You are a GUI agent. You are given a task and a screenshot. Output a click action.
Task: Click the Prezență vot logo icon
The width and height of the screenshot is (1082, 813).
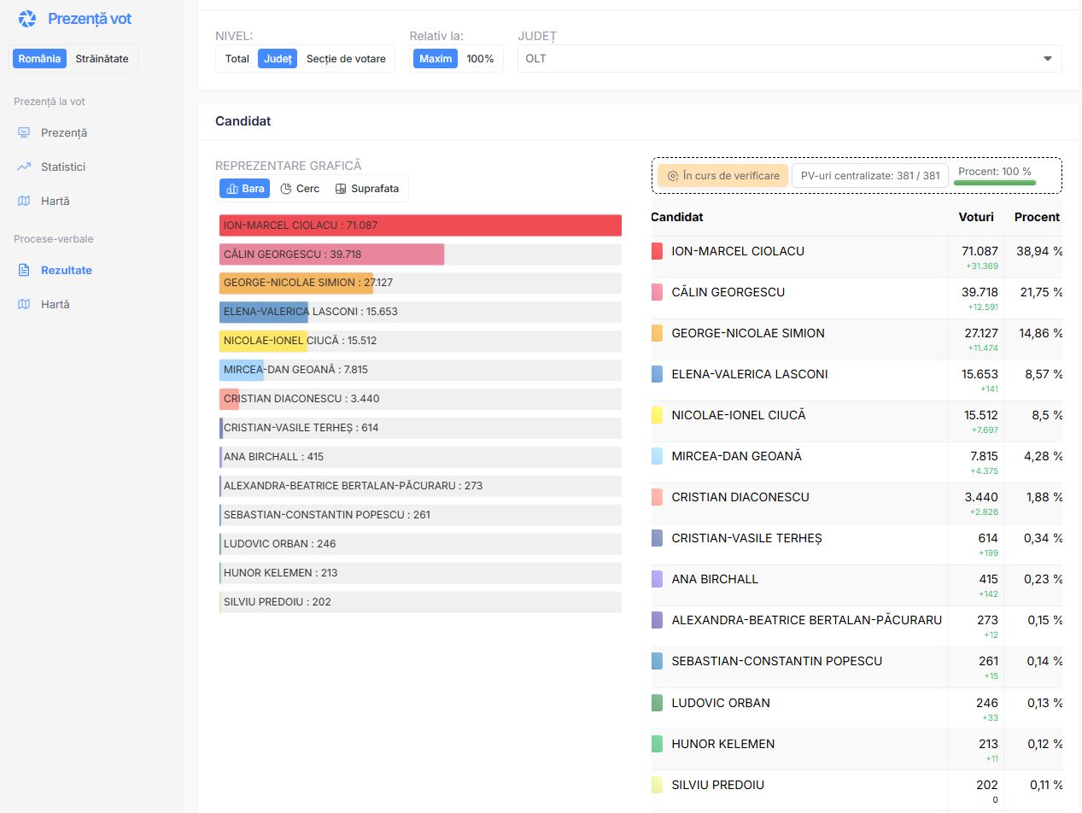coord(27,19)
